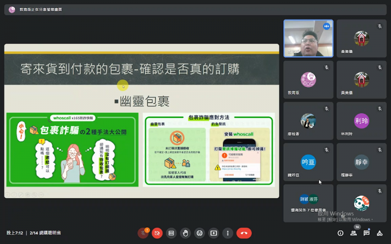This screenshot has width=391, height=244.
Task: Open the activities panel
Action: (x=380, y=233)
